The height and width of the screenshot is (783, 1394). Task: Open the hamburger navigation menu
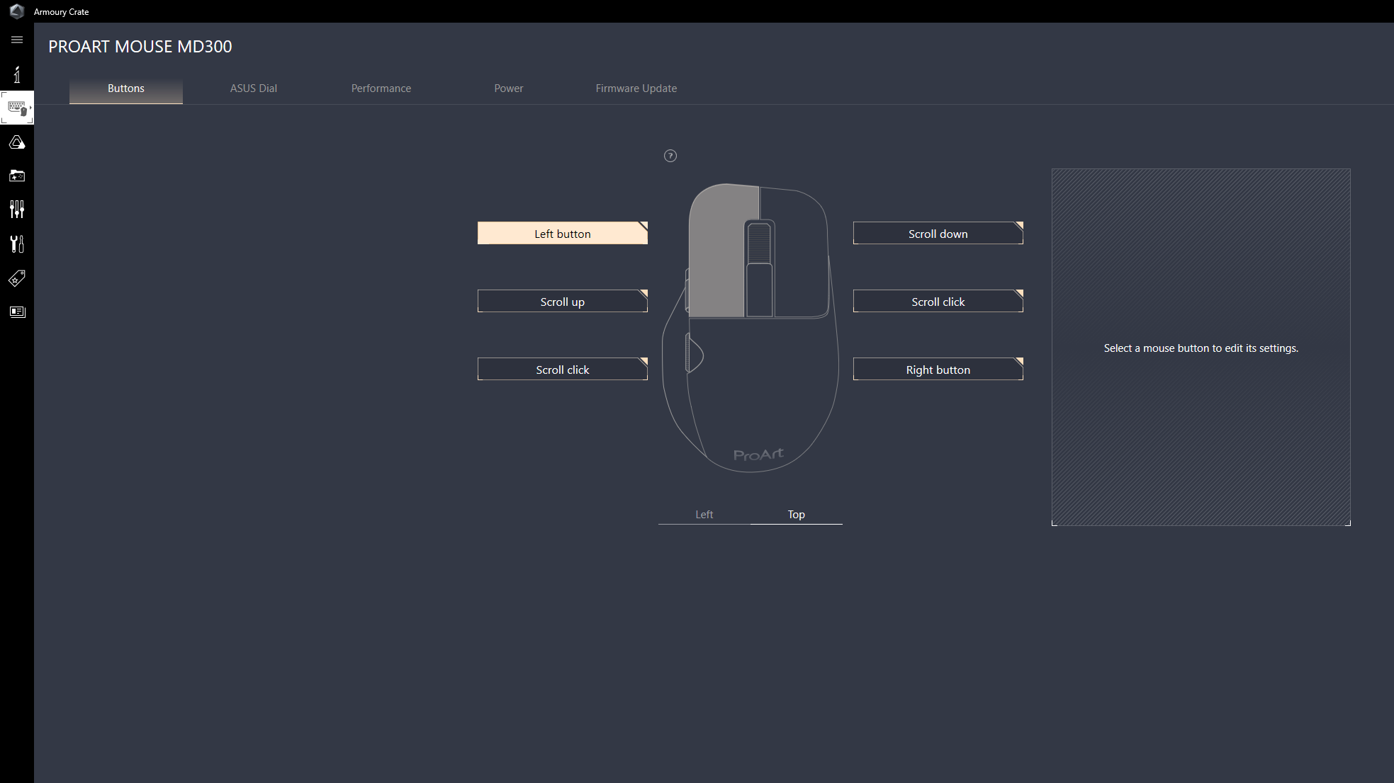click(x=16, y=40)
